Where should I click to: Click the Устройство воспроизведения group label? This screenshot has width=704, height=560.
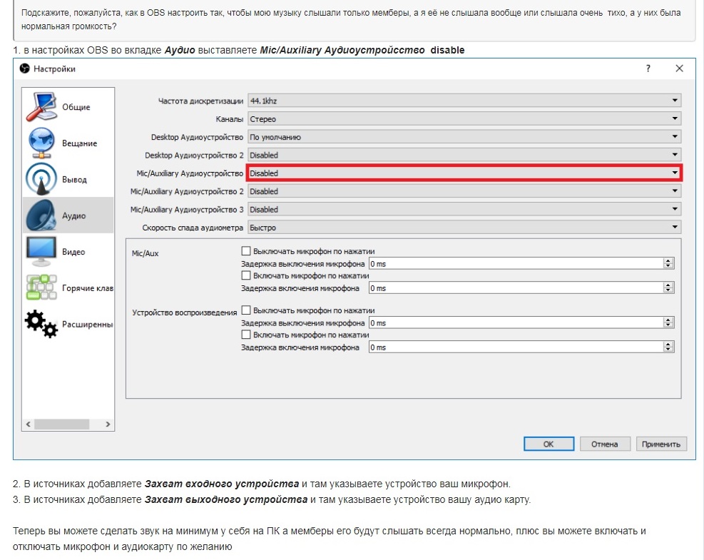[x=185, y=312]
